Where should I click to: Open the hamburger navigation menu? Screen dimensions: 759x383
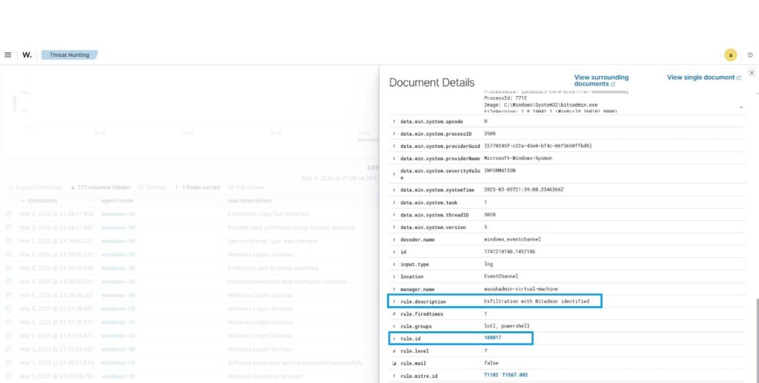(7, 55)
